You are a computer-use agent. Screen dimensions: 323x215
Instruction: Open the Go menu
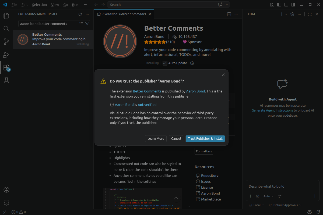[x=66, y=5]
